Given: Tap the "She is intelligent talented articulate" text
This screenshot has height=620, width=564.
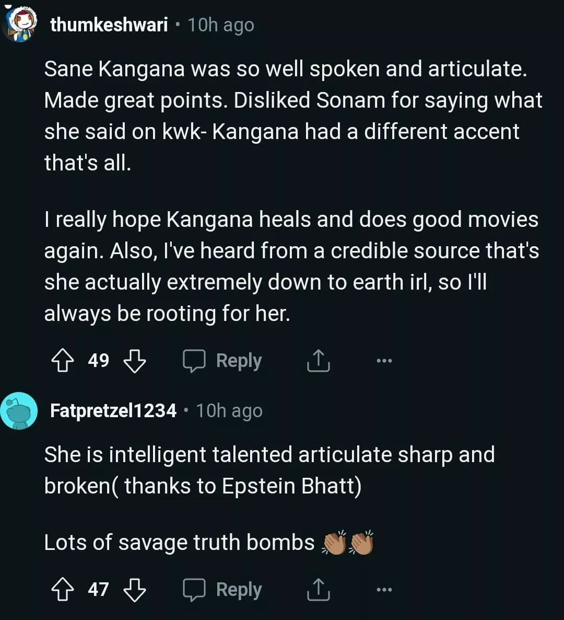Looking at the screenshot, I should (269, 470).
